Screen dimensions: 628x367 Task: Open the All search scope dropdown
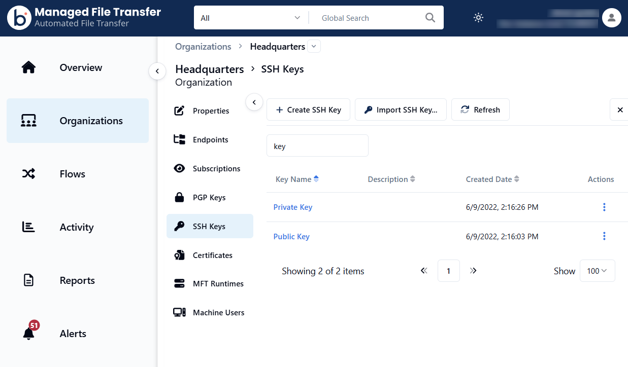coord(251,18)
